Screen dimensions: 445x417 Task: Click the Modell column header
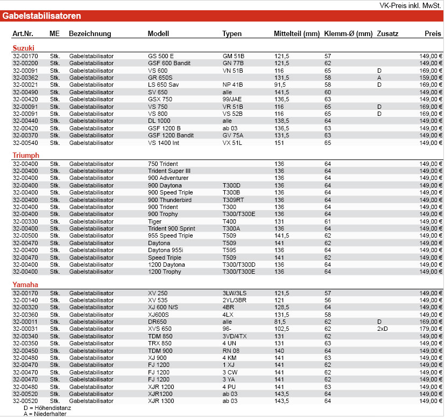[x=158, y=34]
